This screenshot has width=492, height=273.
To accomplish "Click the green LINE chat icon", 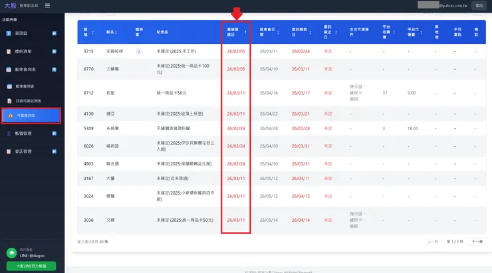I will tap(11, 253).
